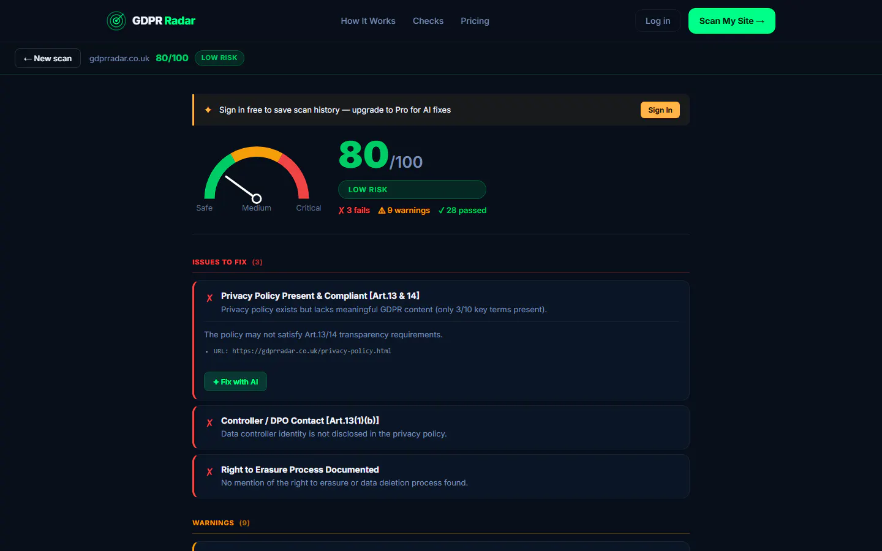The width and height of the screenshot is (882, 551).
Task: Click the GDPR Radar logo icon
Action: [x=116, y=21]
